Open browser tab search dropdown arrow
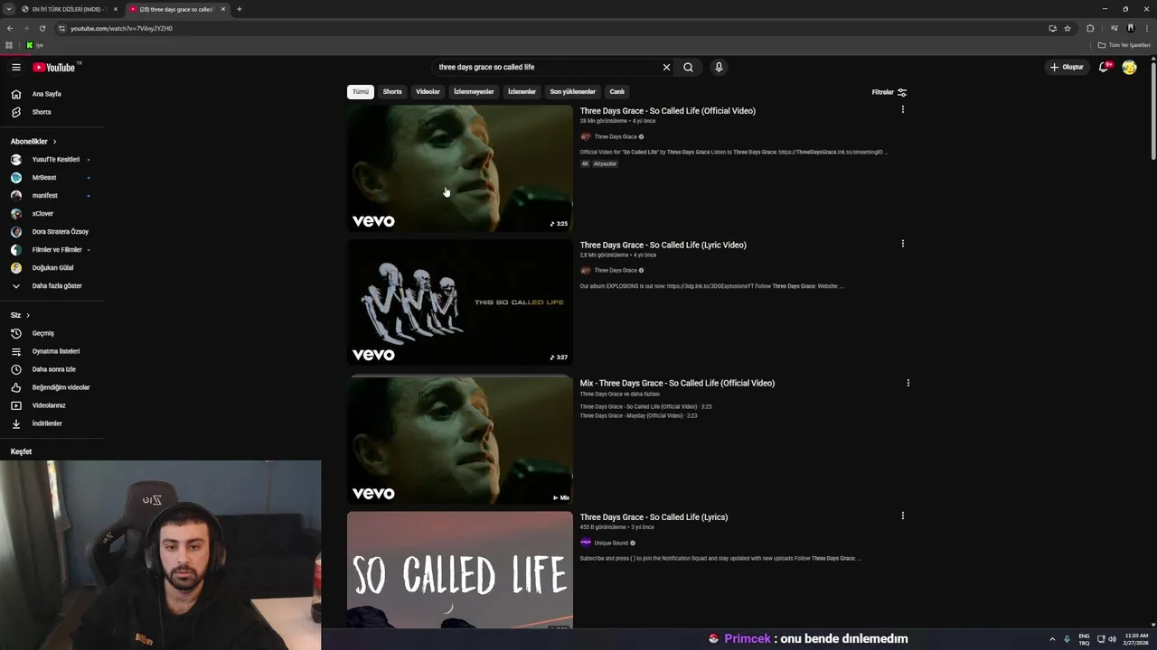1157x650 pixels. (x=8, y=9)
